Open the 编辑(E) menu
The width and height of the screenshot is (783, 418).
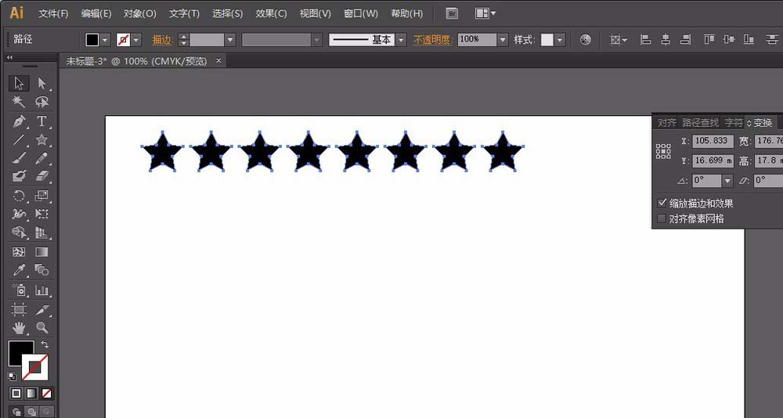96,13
